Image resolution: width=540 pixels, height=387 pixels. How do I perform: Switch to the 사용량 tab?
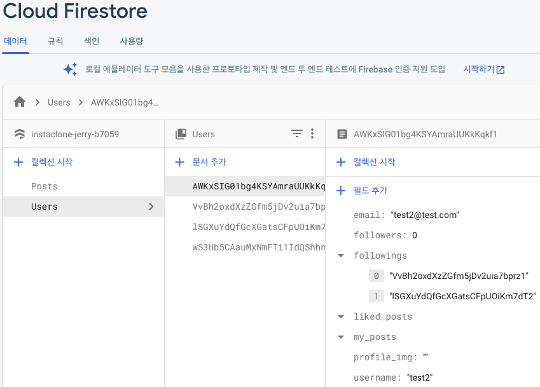[x=132, y=41]
